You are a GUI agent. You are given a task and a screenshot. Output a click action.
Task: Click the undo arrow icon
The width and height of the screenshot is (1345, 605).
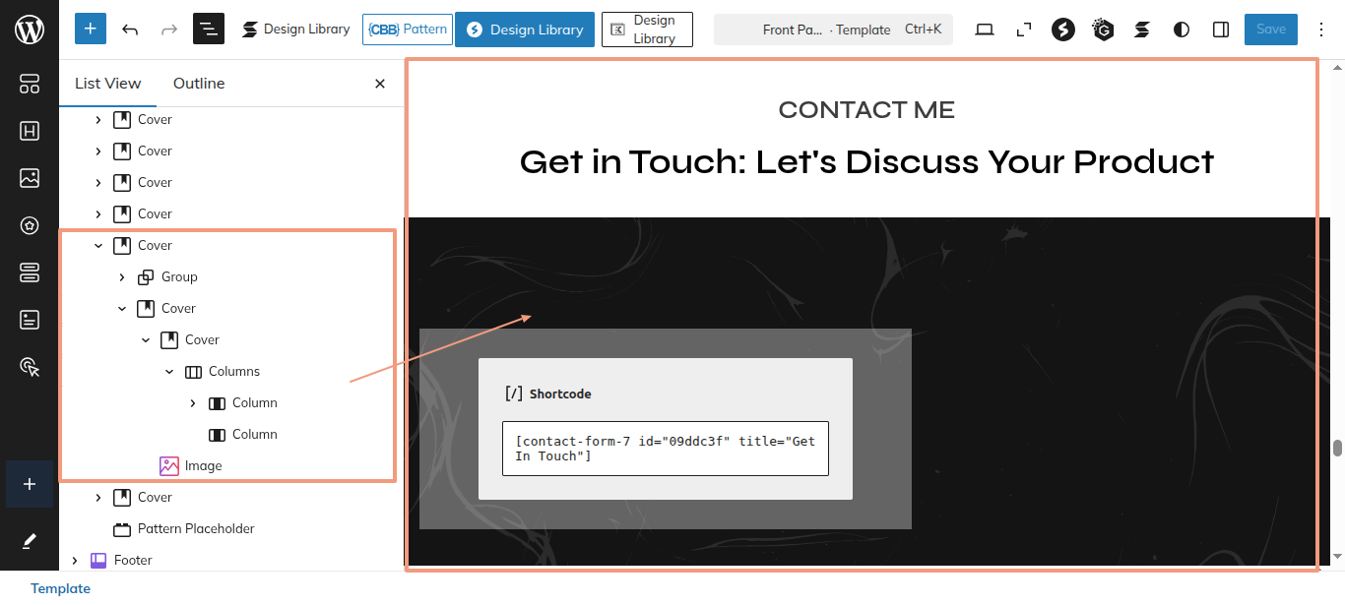[130, 30]
